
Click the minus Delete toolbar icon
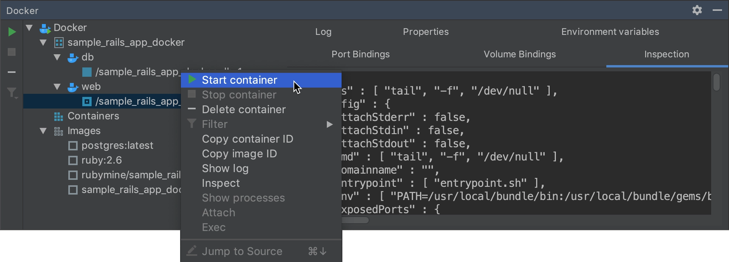click(x=12, y=72)
